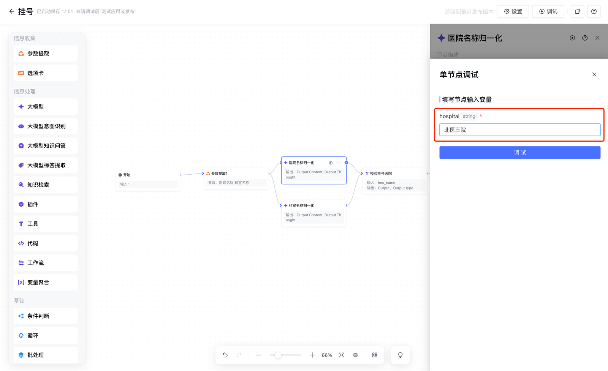This screenshot has width=608, height=371.
Task: Click the help question icon in top bar
Action: coord(594,11)
